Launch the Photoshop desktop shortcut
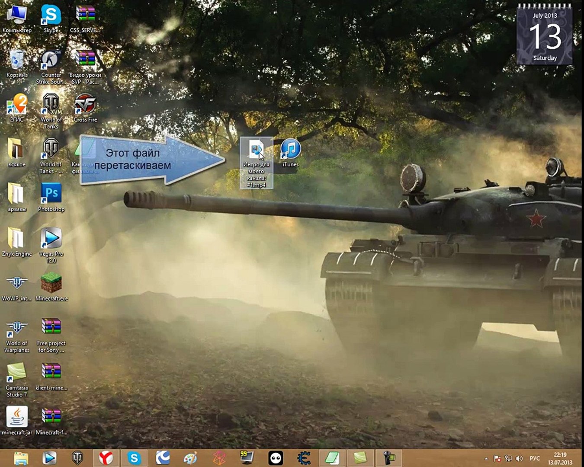 coord(51,198)
